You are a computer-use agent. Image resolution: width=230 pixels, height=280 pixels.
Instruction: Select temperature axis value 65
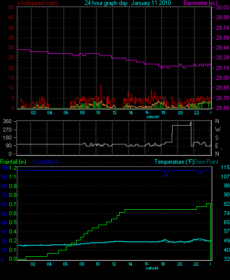click(227, 222)
